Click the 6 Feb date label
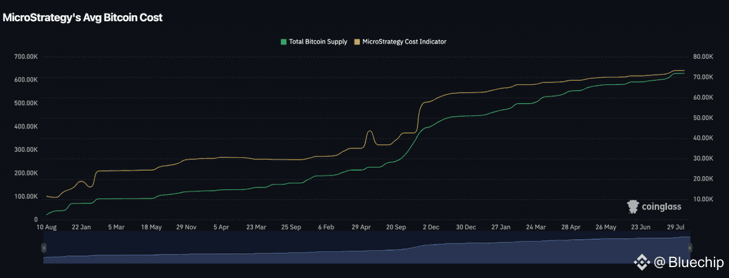 326,228
